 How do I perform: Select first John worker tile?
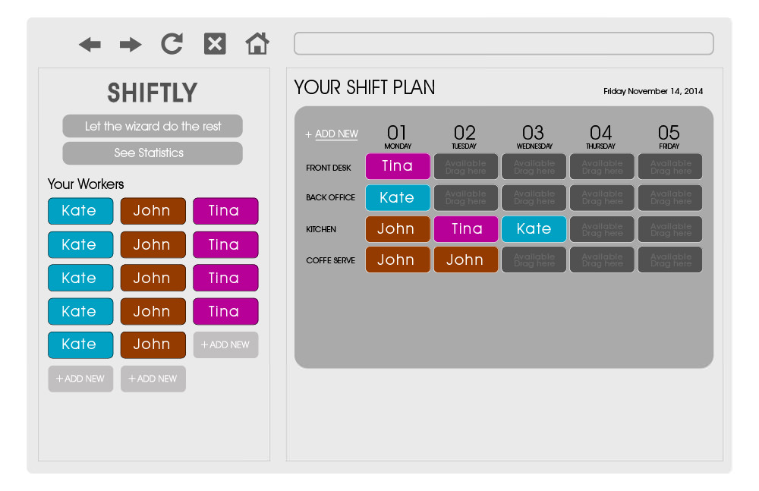[x=153, y=211]
